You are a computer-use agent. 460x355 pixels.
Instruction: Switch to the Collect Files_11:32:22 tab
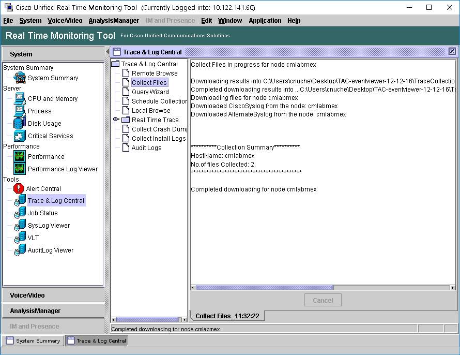tap(227, 316)
